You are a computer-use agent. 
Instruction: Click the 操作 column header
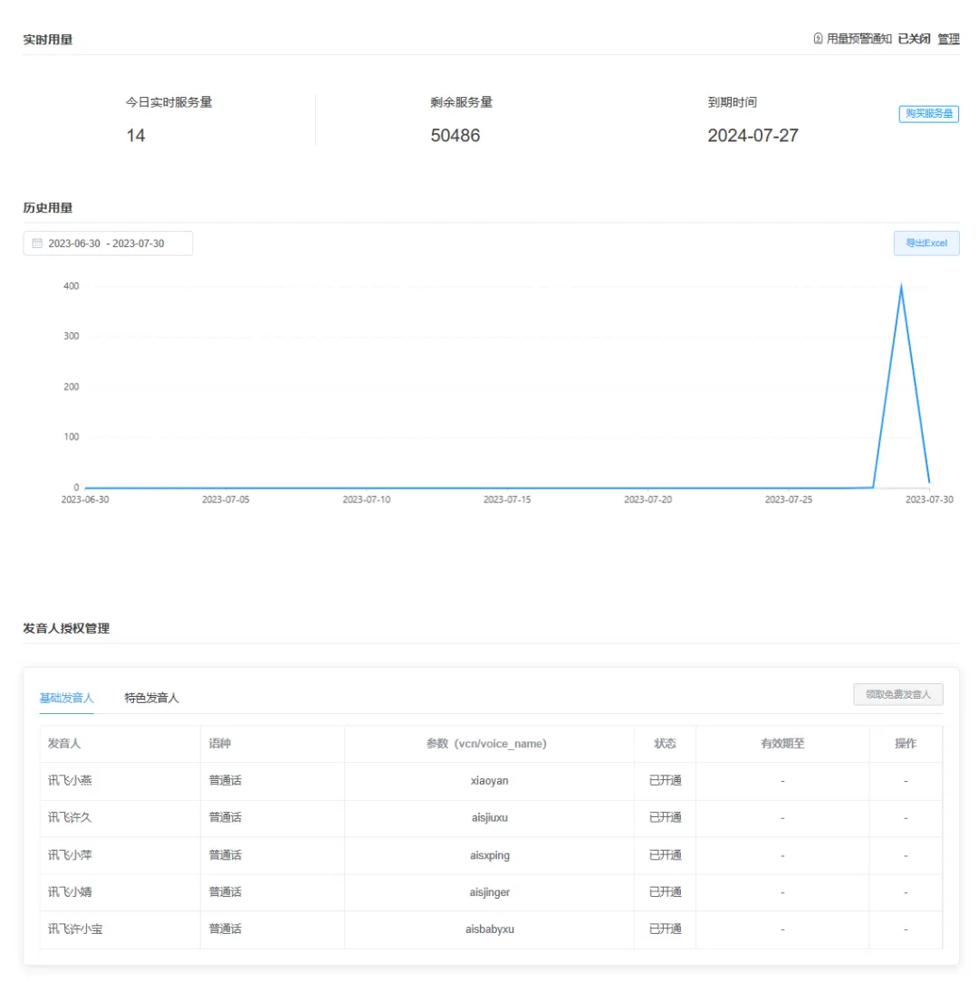point(906,743)
